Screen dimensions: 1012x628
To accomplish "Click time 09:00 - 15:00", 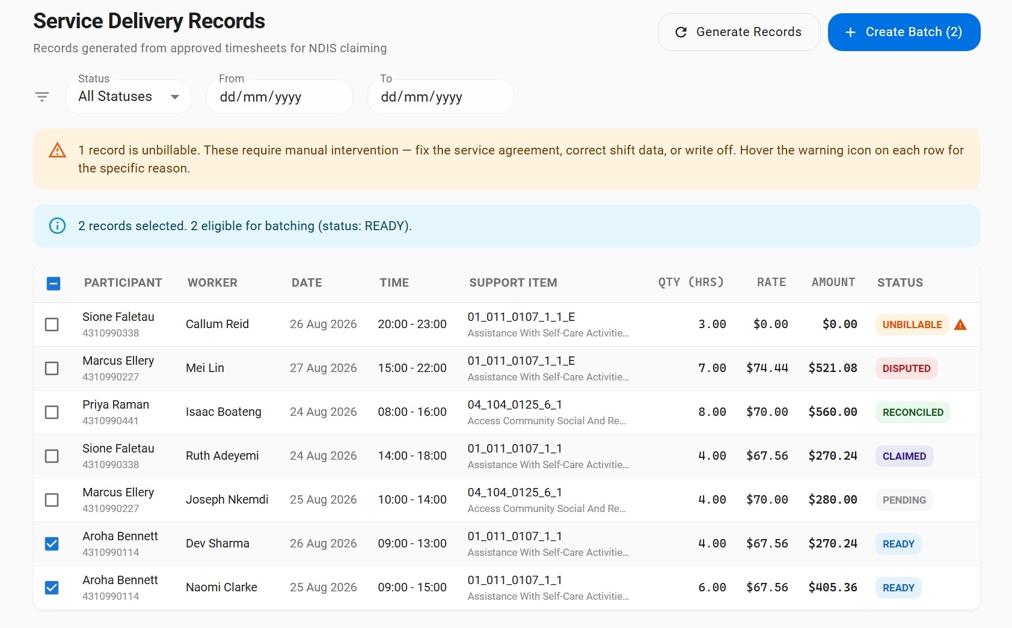I will tap(412, 588).
